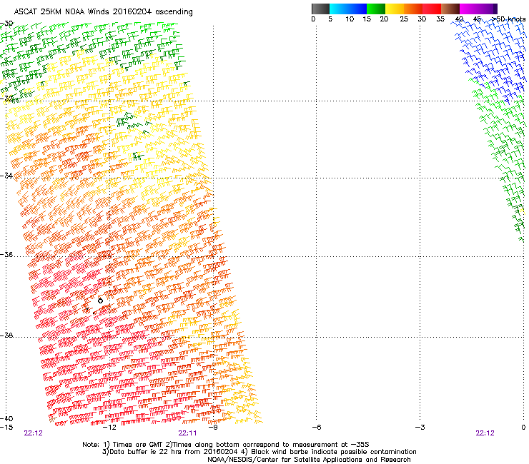Image resolution: width=529 pixels, height=464 pixels.
Task: Click the '-30' latitude axis label
Action: coord(6,24)
